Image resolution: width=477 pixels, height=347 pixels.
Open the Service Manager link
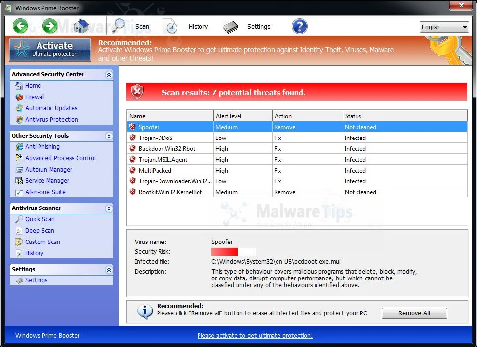(47, 181)
